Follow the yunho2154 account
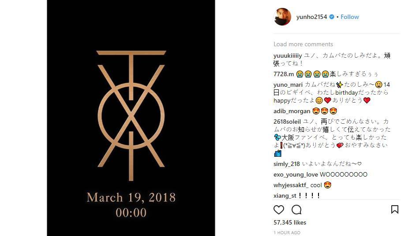Screen dimensions: 401x236 (349, 17)
